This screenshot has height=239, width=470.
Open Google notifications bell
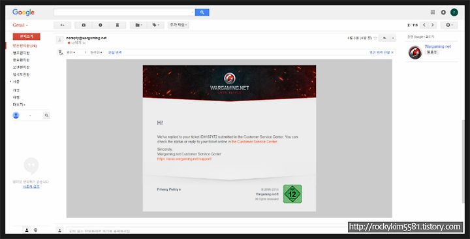coord(443,12)
